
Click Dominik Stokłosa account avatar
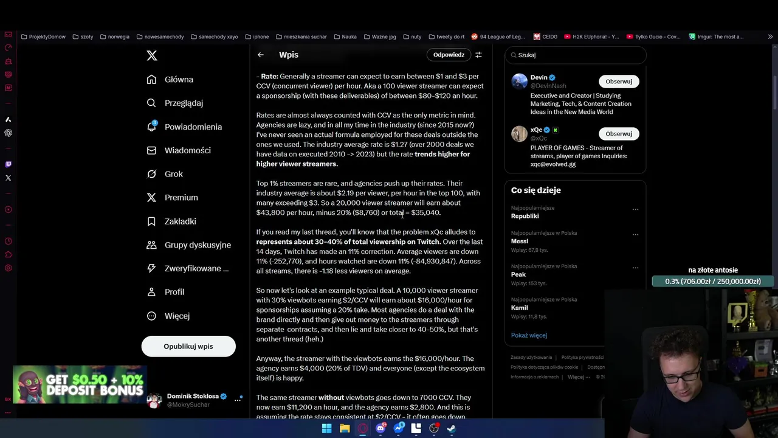coord(154,400)
